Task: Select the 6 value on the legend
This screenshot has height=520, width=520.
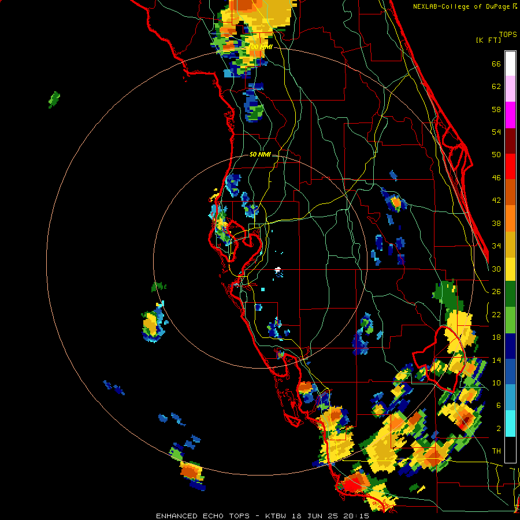Action: tap(499, 405)
